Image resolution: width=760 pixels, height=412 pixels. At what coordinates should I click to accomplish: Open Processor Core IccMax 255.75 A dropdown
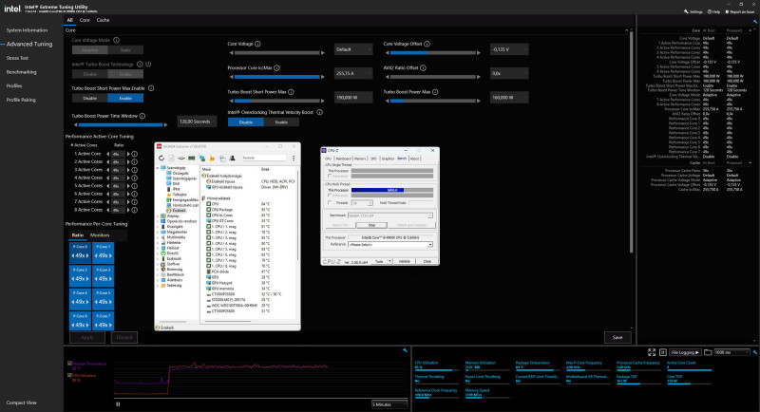click(x=353, y=73)
